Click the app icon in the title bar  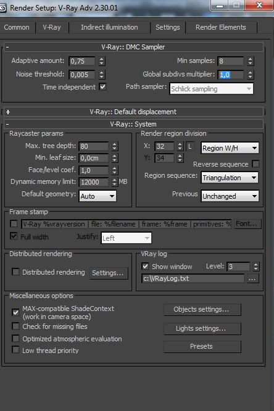click(x=3, y=7)
